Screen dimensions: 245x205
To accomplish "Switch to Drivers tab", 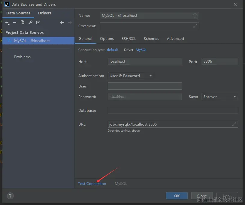I will tap(45, 13).
